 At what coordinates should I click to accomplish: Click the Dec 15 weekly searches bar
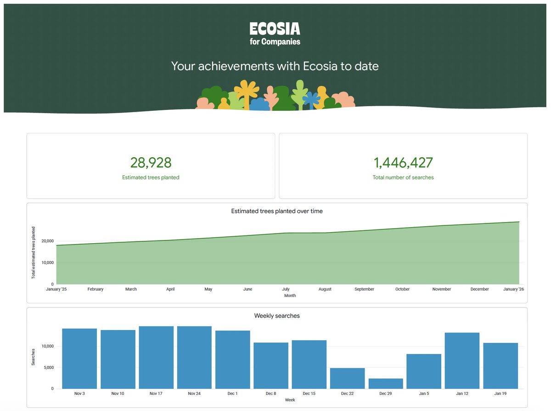[x=309, y=365]
